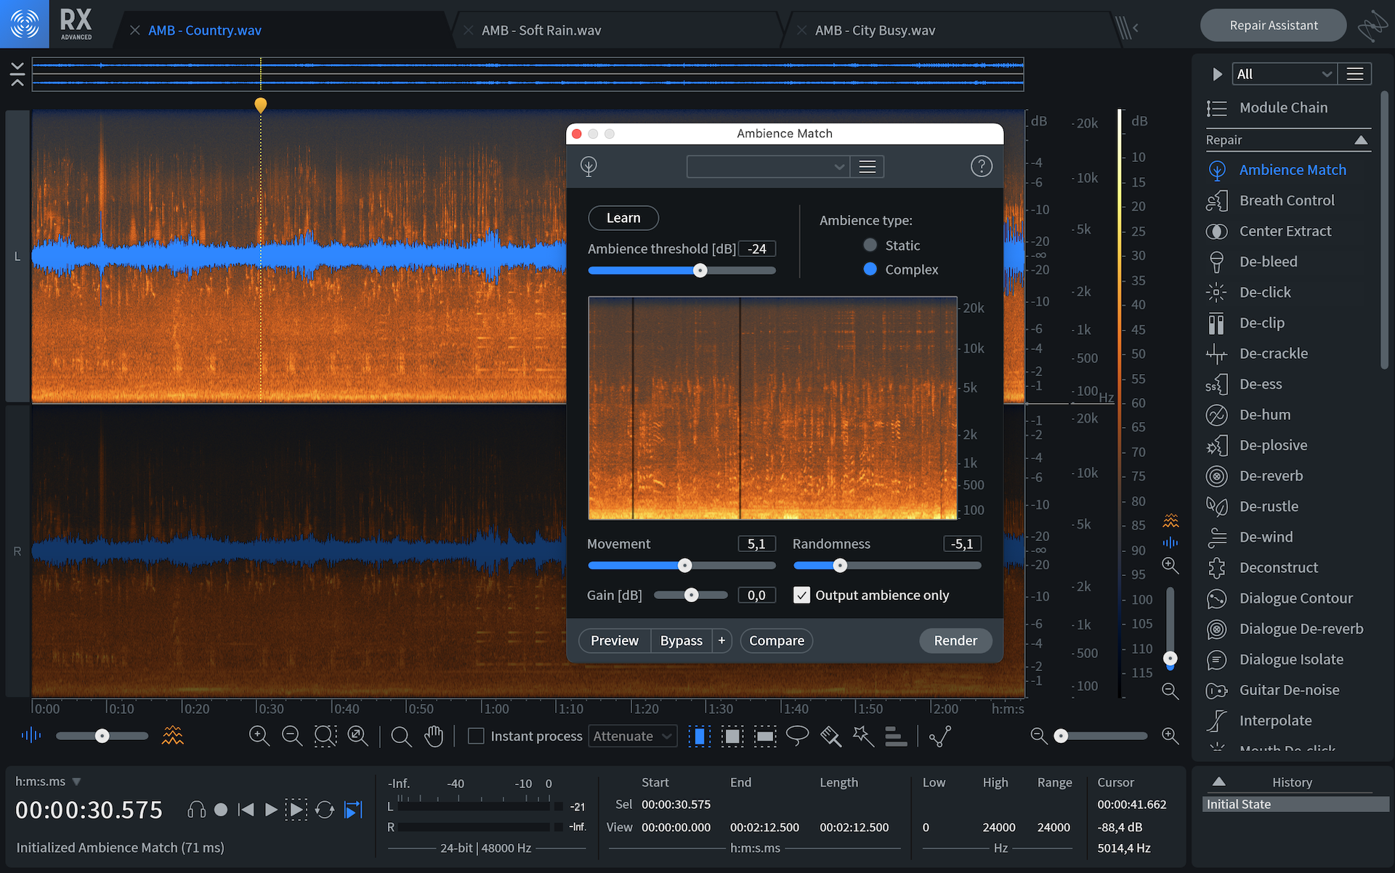This screenshot has width=1395, height=873.
Task: Click the Learn button
Action: 623,218
